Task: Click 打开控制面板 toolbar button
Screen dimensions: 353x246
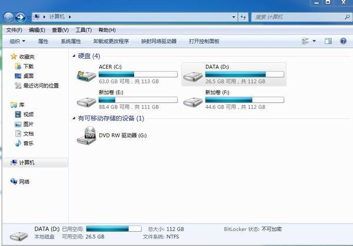Action: [204, 41]
